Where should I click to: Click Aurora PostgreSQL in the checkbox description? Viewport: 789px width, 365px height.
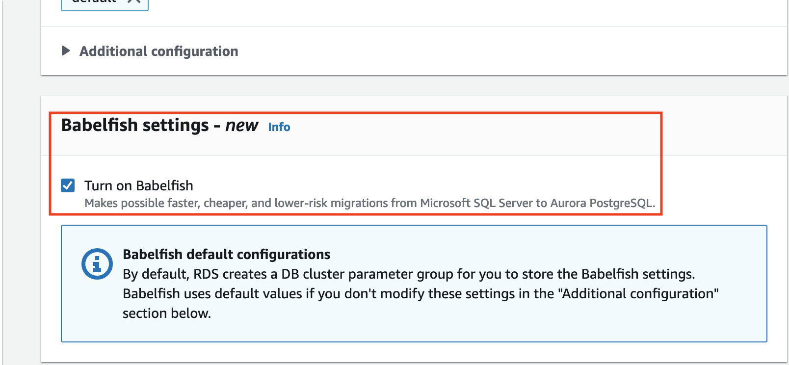point(602,203)
